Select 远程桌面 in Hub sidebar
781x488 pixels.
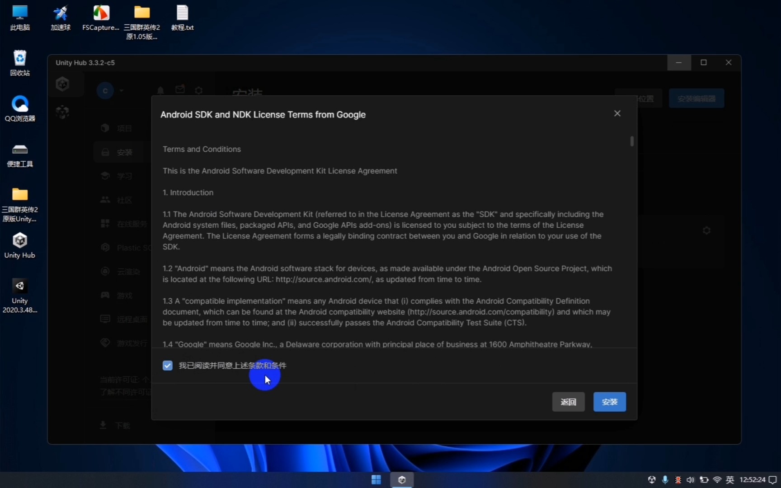pos(123,319)
